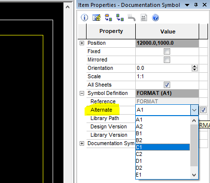Screen dimensions: 210x183
Task: Select A2 in the dropdown list
Action: click(163, 126)
